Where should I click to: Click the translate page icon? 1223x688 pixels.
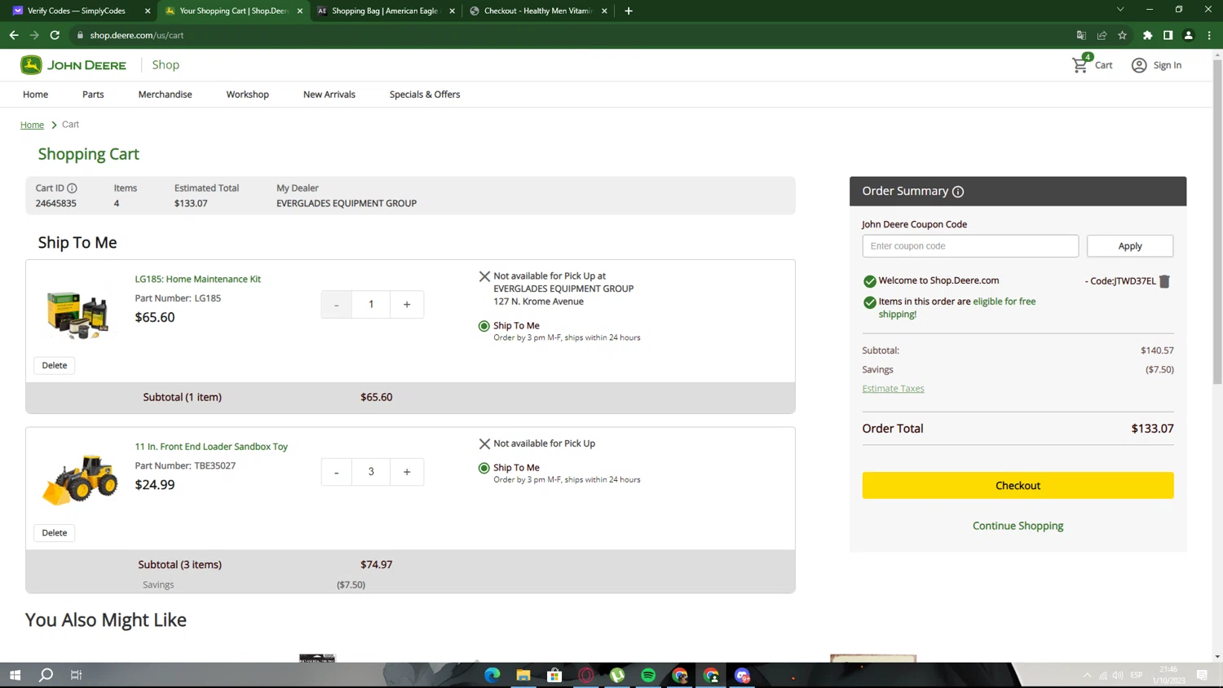(1081, 35)
